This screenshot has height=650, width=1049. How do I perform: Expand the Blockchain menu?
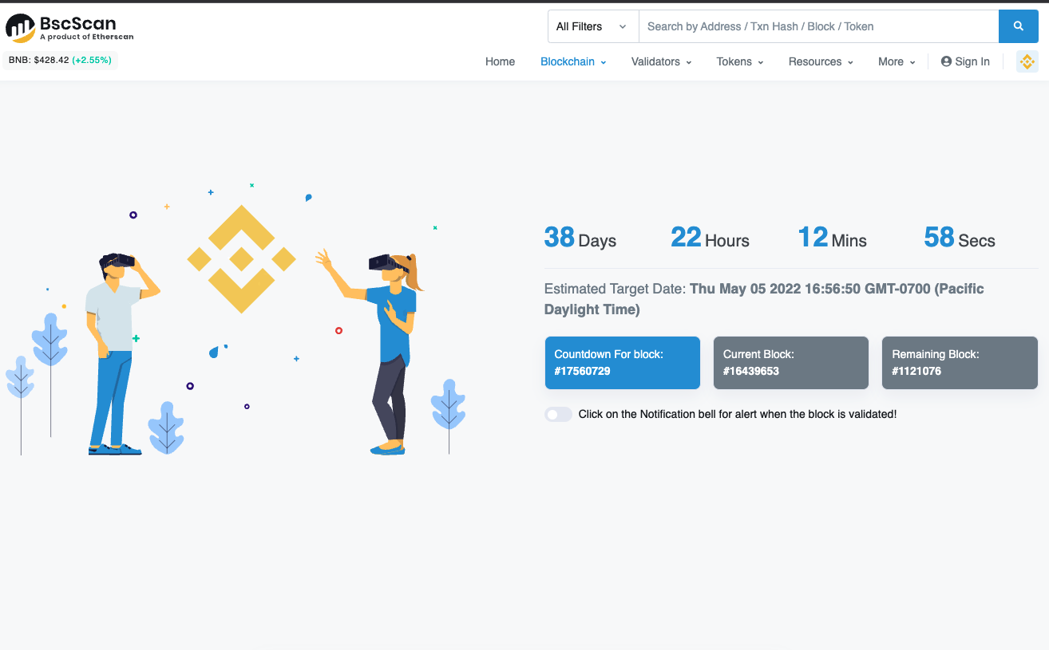[x=573, y=61]
